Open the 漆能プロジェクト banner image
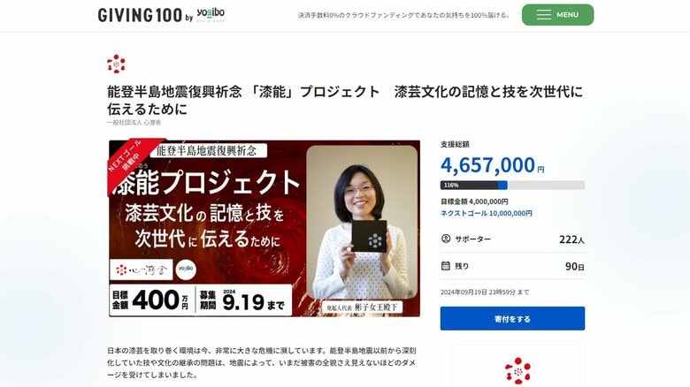Viewport: 690px width, 387px height. click(264, 228)
